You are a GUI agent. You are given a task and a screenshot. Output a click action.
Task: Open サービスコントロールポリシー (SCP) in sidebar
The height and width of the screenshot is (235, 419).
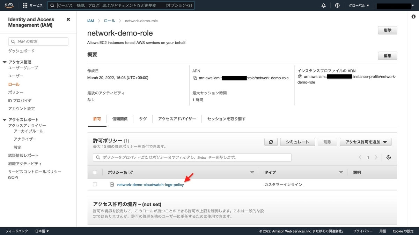pos(35,174)
